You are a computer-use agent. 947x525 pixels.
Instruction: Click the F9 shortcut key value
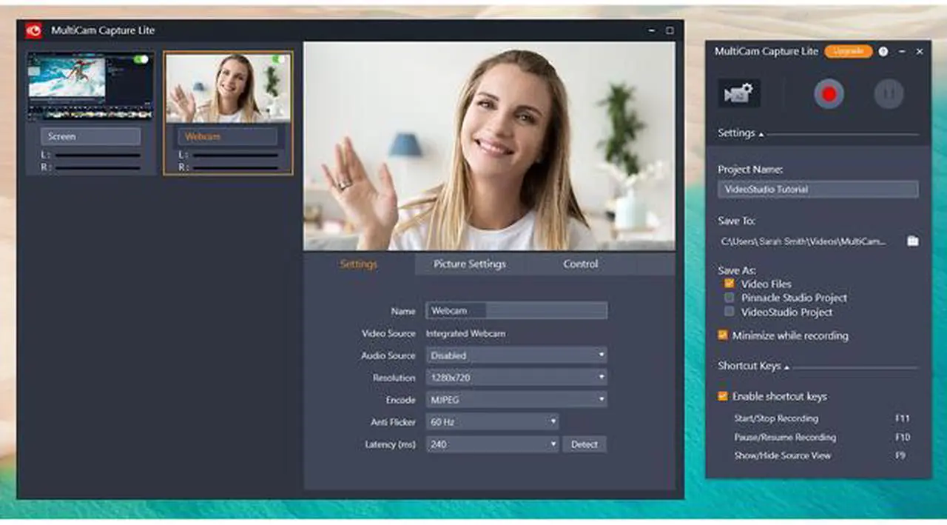coord(900,455)
